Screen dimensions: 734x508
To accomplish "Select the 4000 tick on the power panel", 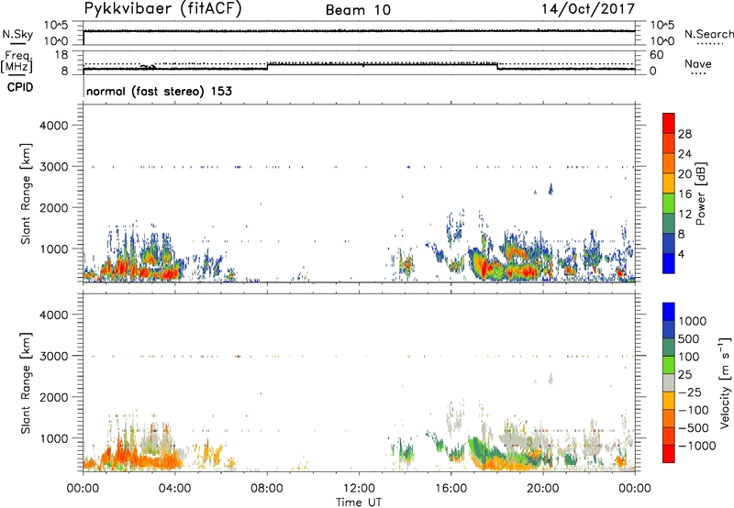I will coord(53,126).
